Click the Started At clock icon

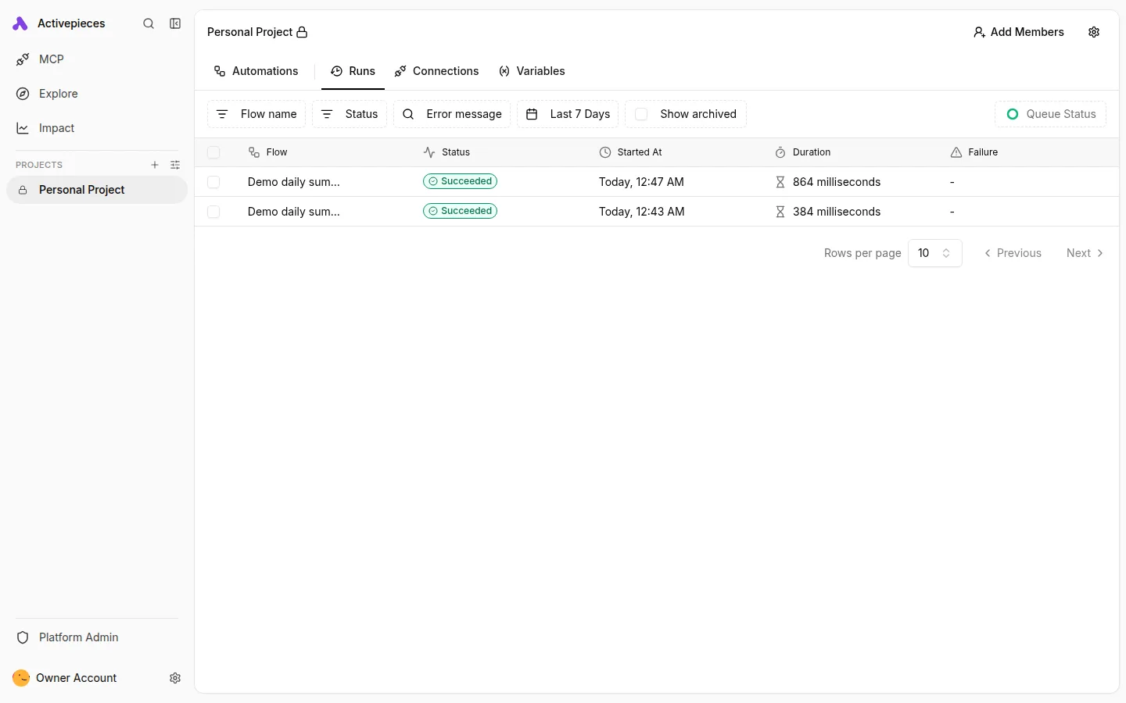click(605, 152)
